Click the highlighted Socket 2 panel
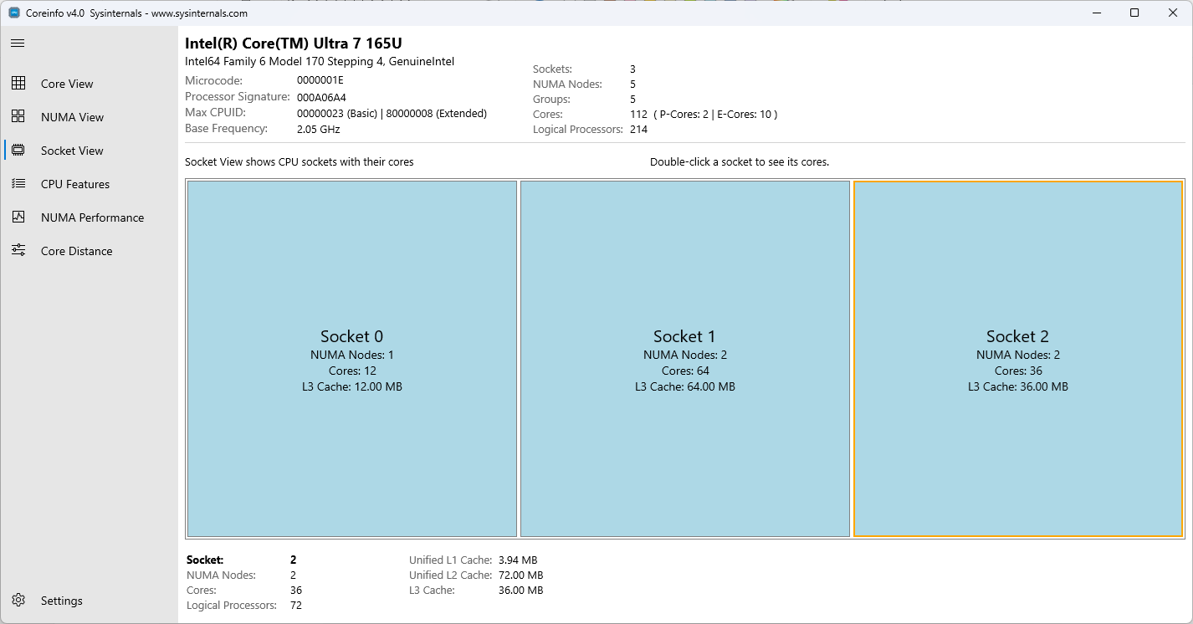 1017,358
